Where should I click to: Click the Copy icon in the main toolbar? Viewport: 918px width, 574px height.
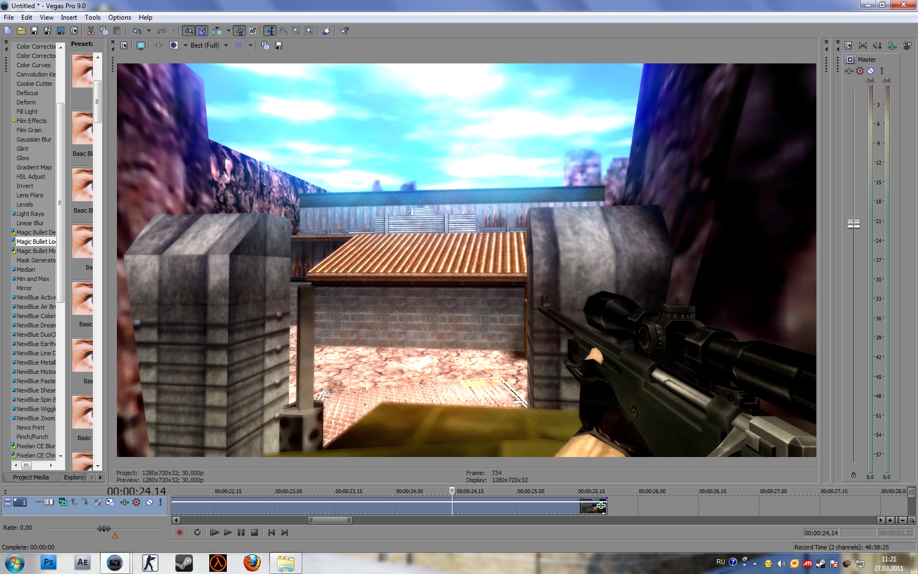click(x=104, y=31)
